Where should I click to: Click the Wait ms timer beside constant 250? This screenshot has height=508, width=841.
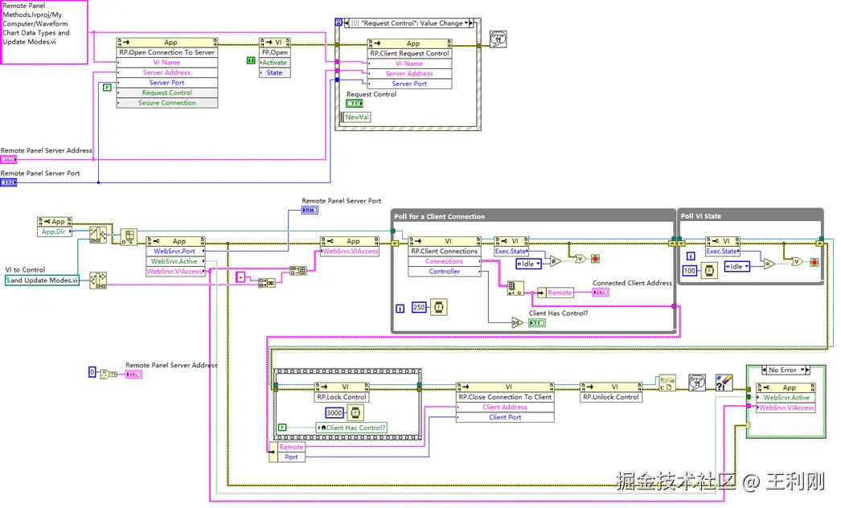(x=439, y=307)
